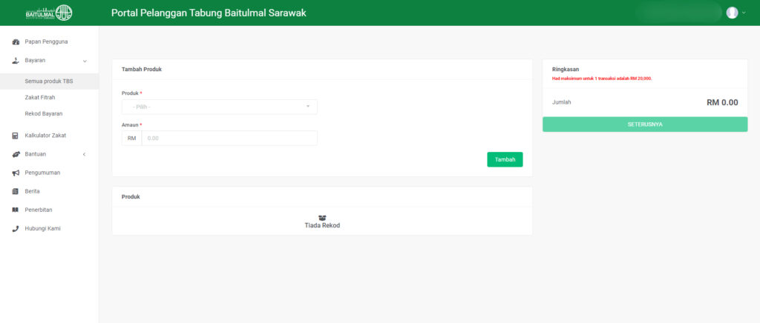
Task: Click the Portal Pelanggan Tabung Baitulmal Sarawak title
Action: (209, 13)
